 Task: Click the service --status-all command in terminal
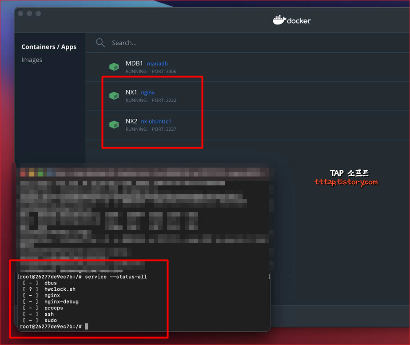(116, 277)
